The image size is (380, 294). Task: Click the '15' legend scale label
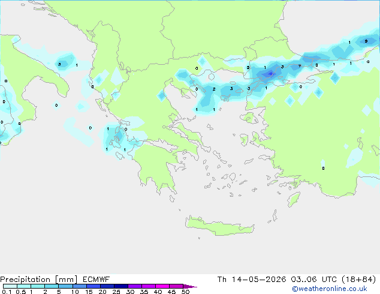[x=89, y=292]
